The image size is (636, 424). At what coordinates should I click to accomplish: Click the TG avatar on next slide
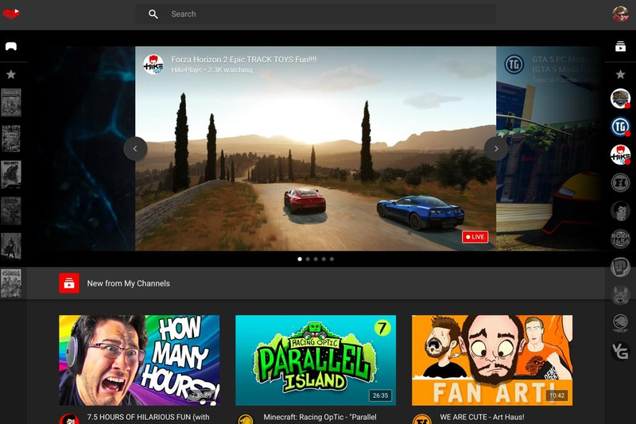click(514, 64)
